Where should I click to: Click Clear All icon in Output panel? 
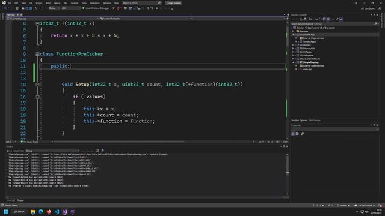[x=97, y=151]
